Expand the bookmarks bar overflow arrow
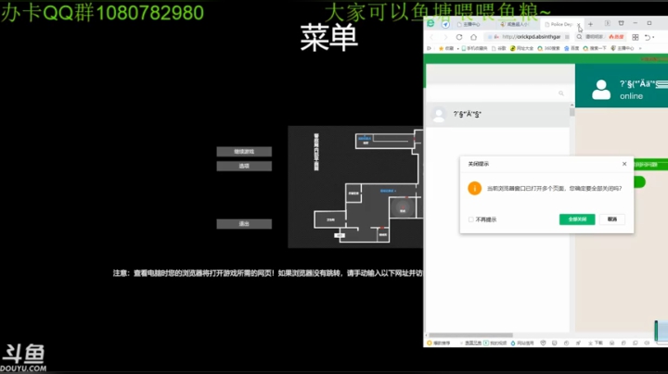This screenshot has width=668, height=374. tap(640, 48)
